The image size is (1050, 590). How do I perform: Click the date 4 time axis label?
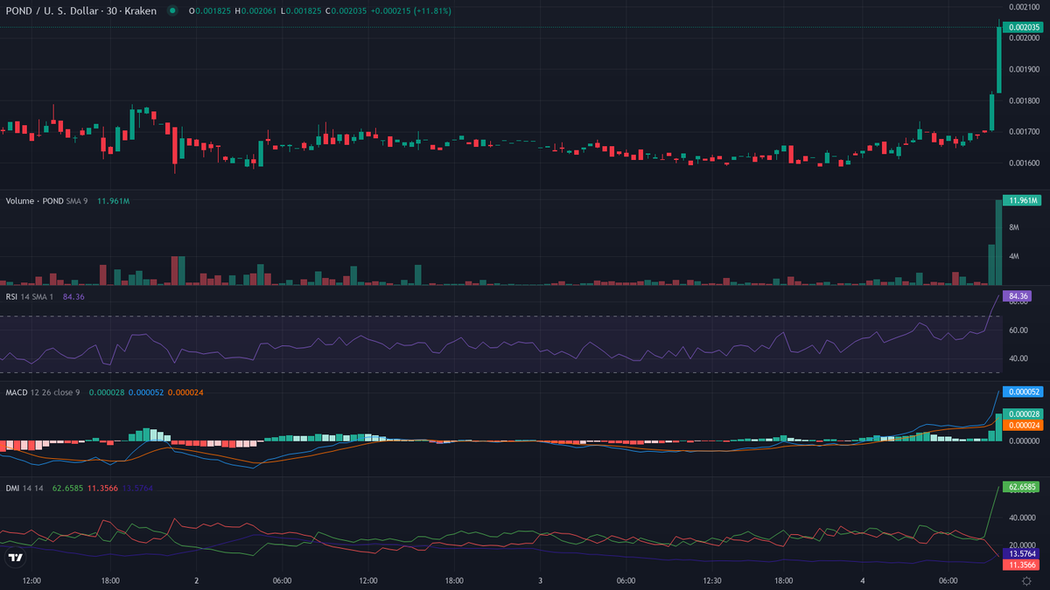[x=864, y=580]
